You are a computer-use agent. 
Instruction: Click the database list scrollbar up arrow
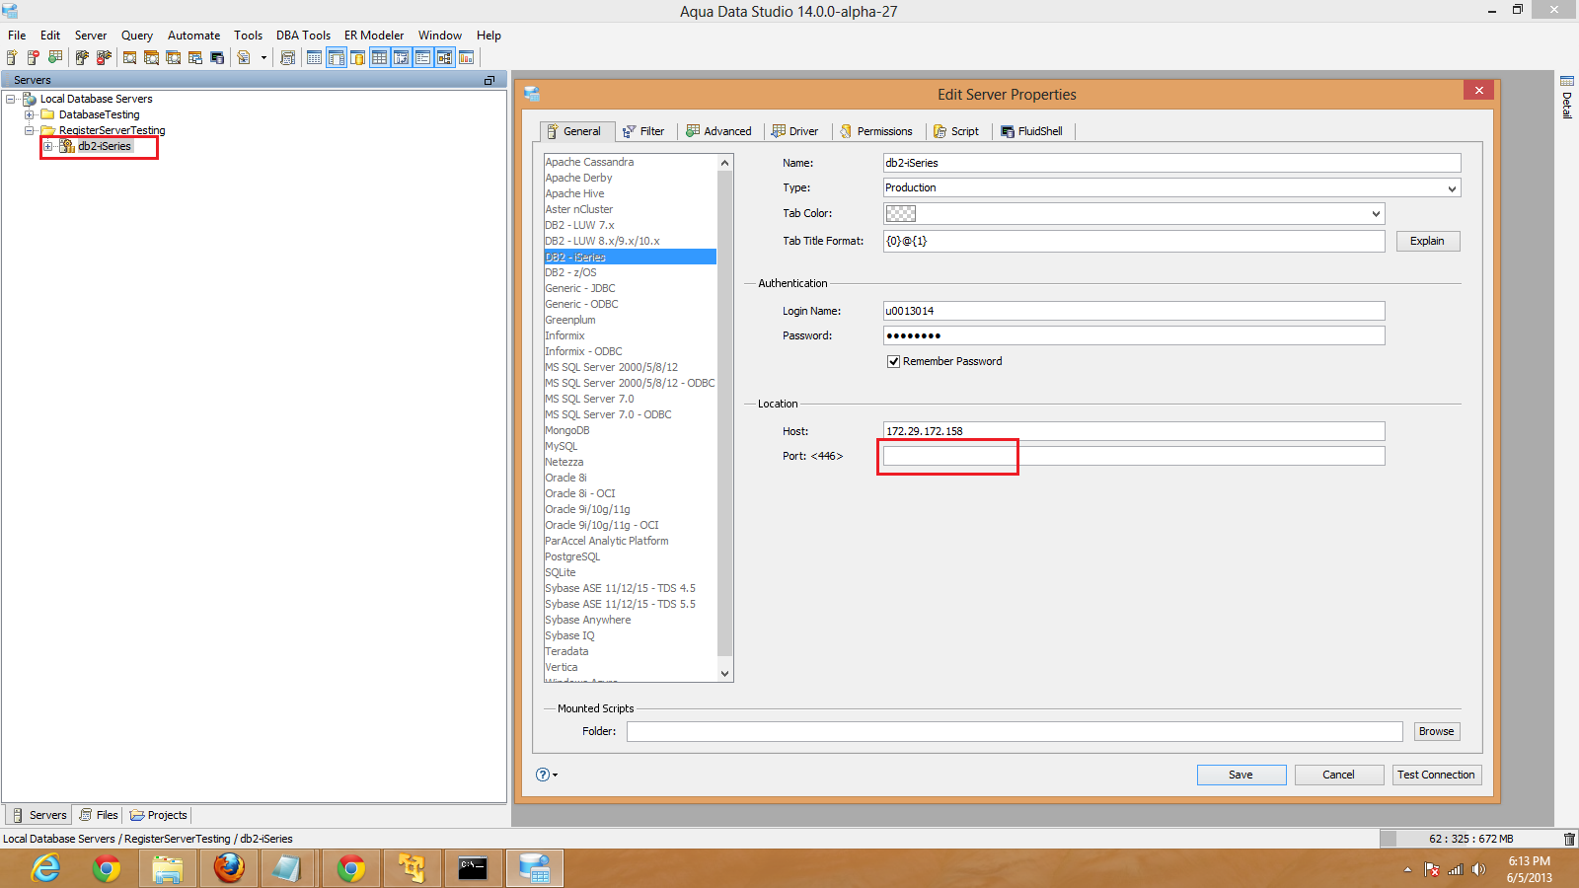pyautogui.click(x=725, y=163)
